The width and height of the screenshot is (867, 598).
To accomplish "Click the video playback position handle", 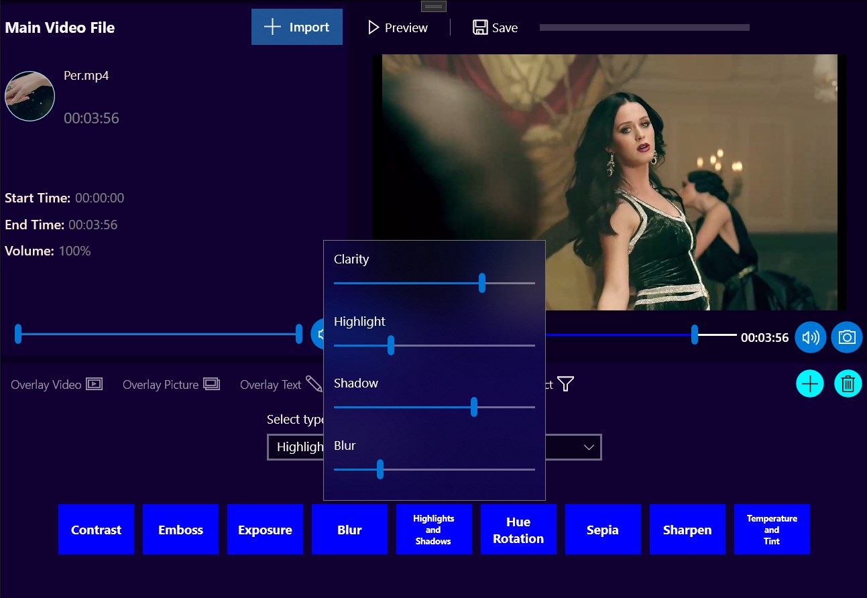I will pos(695,335).
